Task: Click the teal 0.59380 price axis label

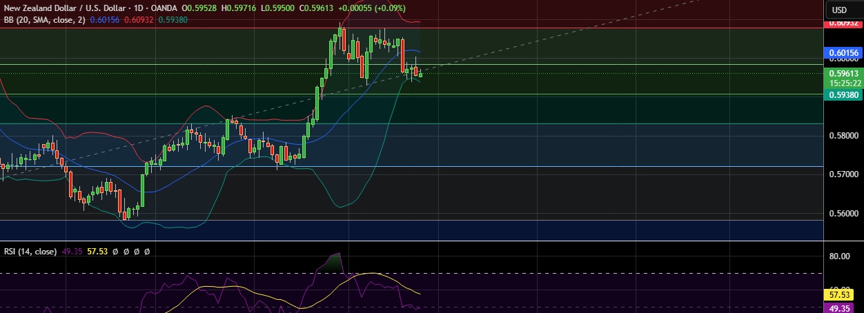Action: [844, 95]
